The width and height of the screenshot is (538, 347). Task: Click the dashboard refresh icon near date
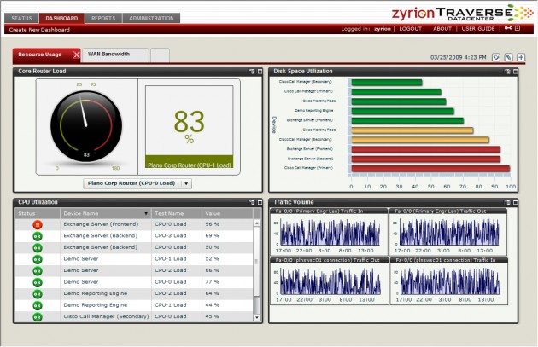pos(496,57)
